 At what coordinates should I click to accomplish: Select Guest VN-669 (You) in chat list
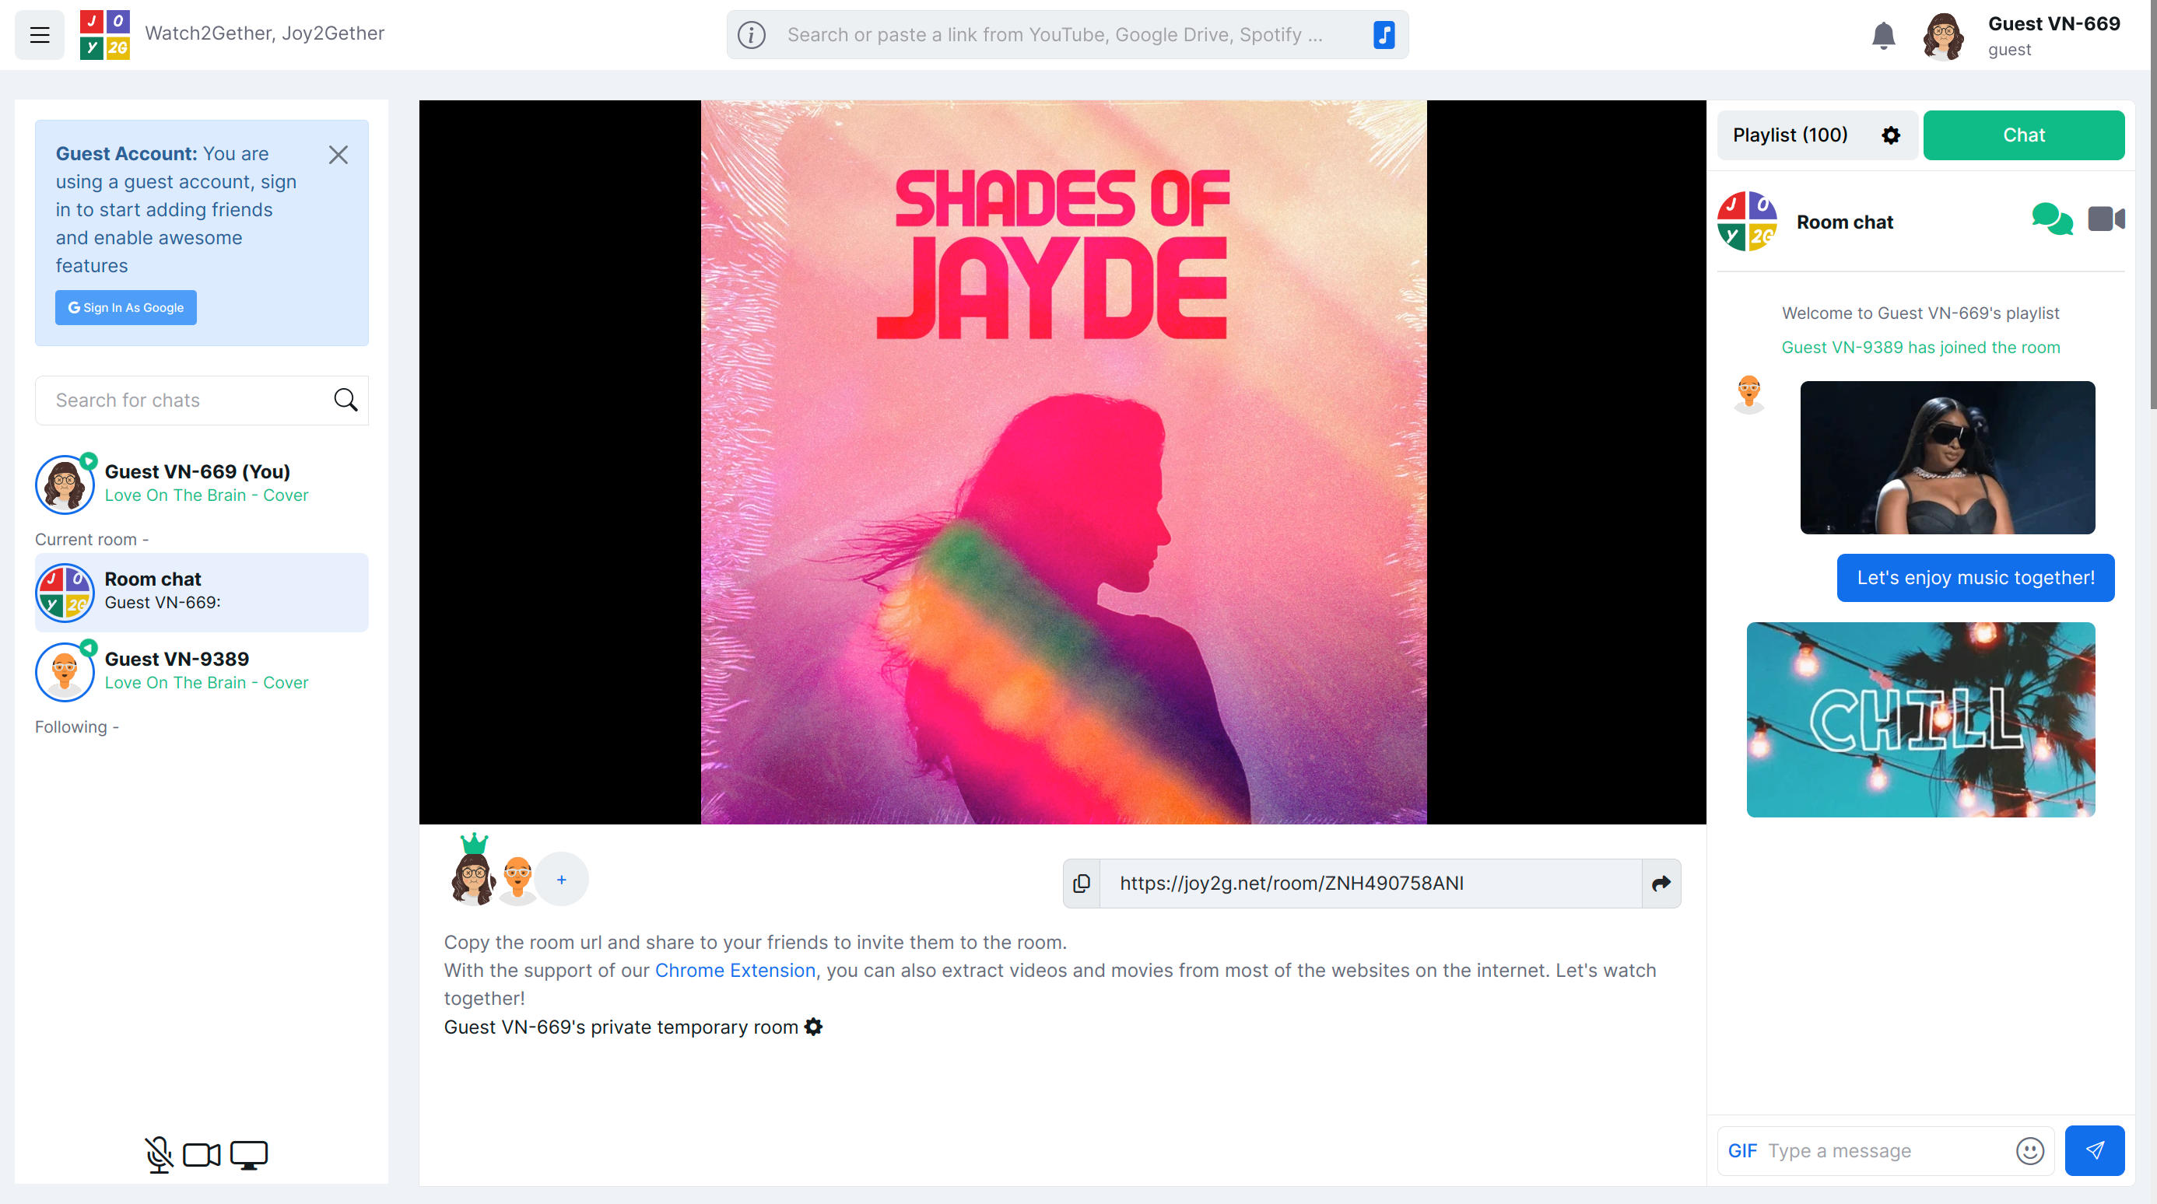pyautogui.click(x=201, y=483)
